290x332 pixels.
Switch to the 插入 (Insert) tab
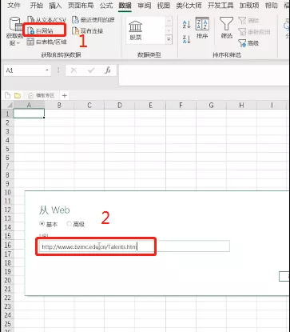click(x=55, y=5)
